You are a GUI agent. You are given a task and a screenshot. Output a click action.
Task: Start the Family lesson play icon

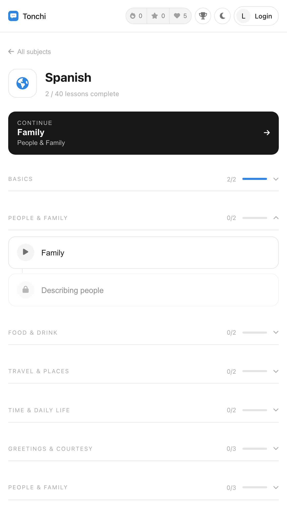26,252
